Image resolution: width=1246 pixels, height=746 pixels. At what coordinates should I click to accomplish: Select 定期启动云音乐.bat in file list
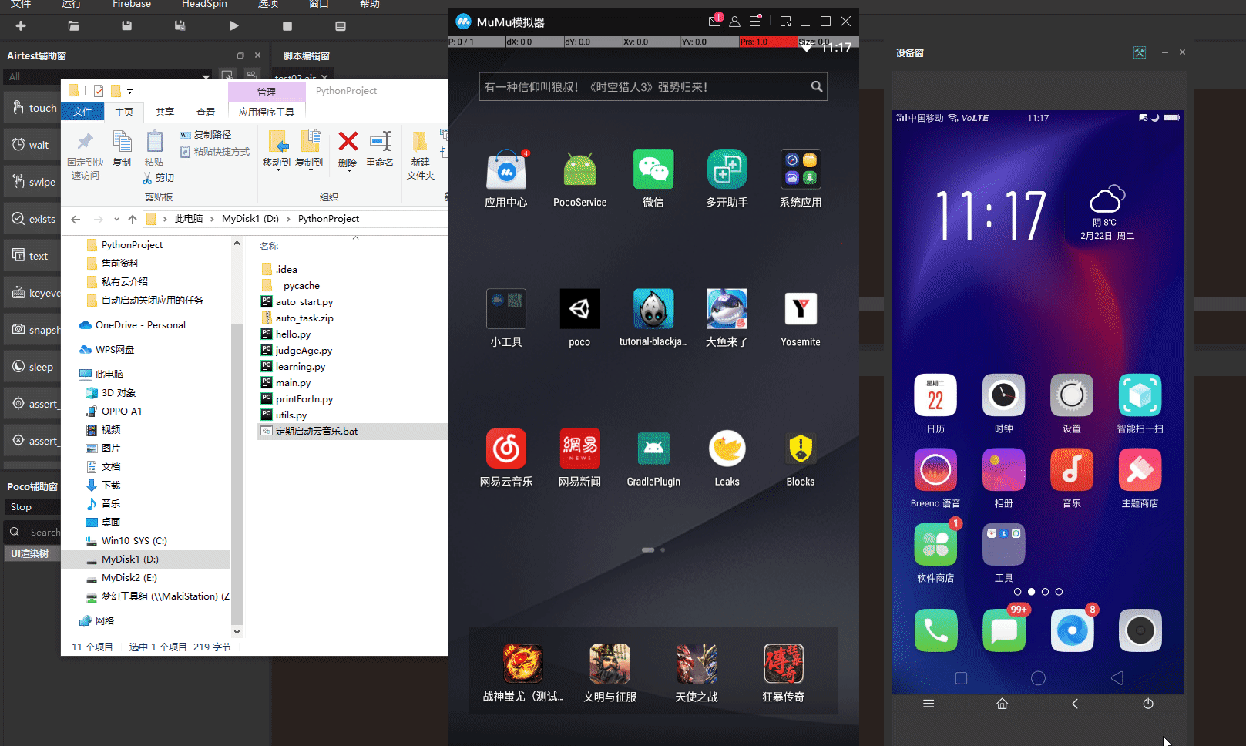point(352,431)
